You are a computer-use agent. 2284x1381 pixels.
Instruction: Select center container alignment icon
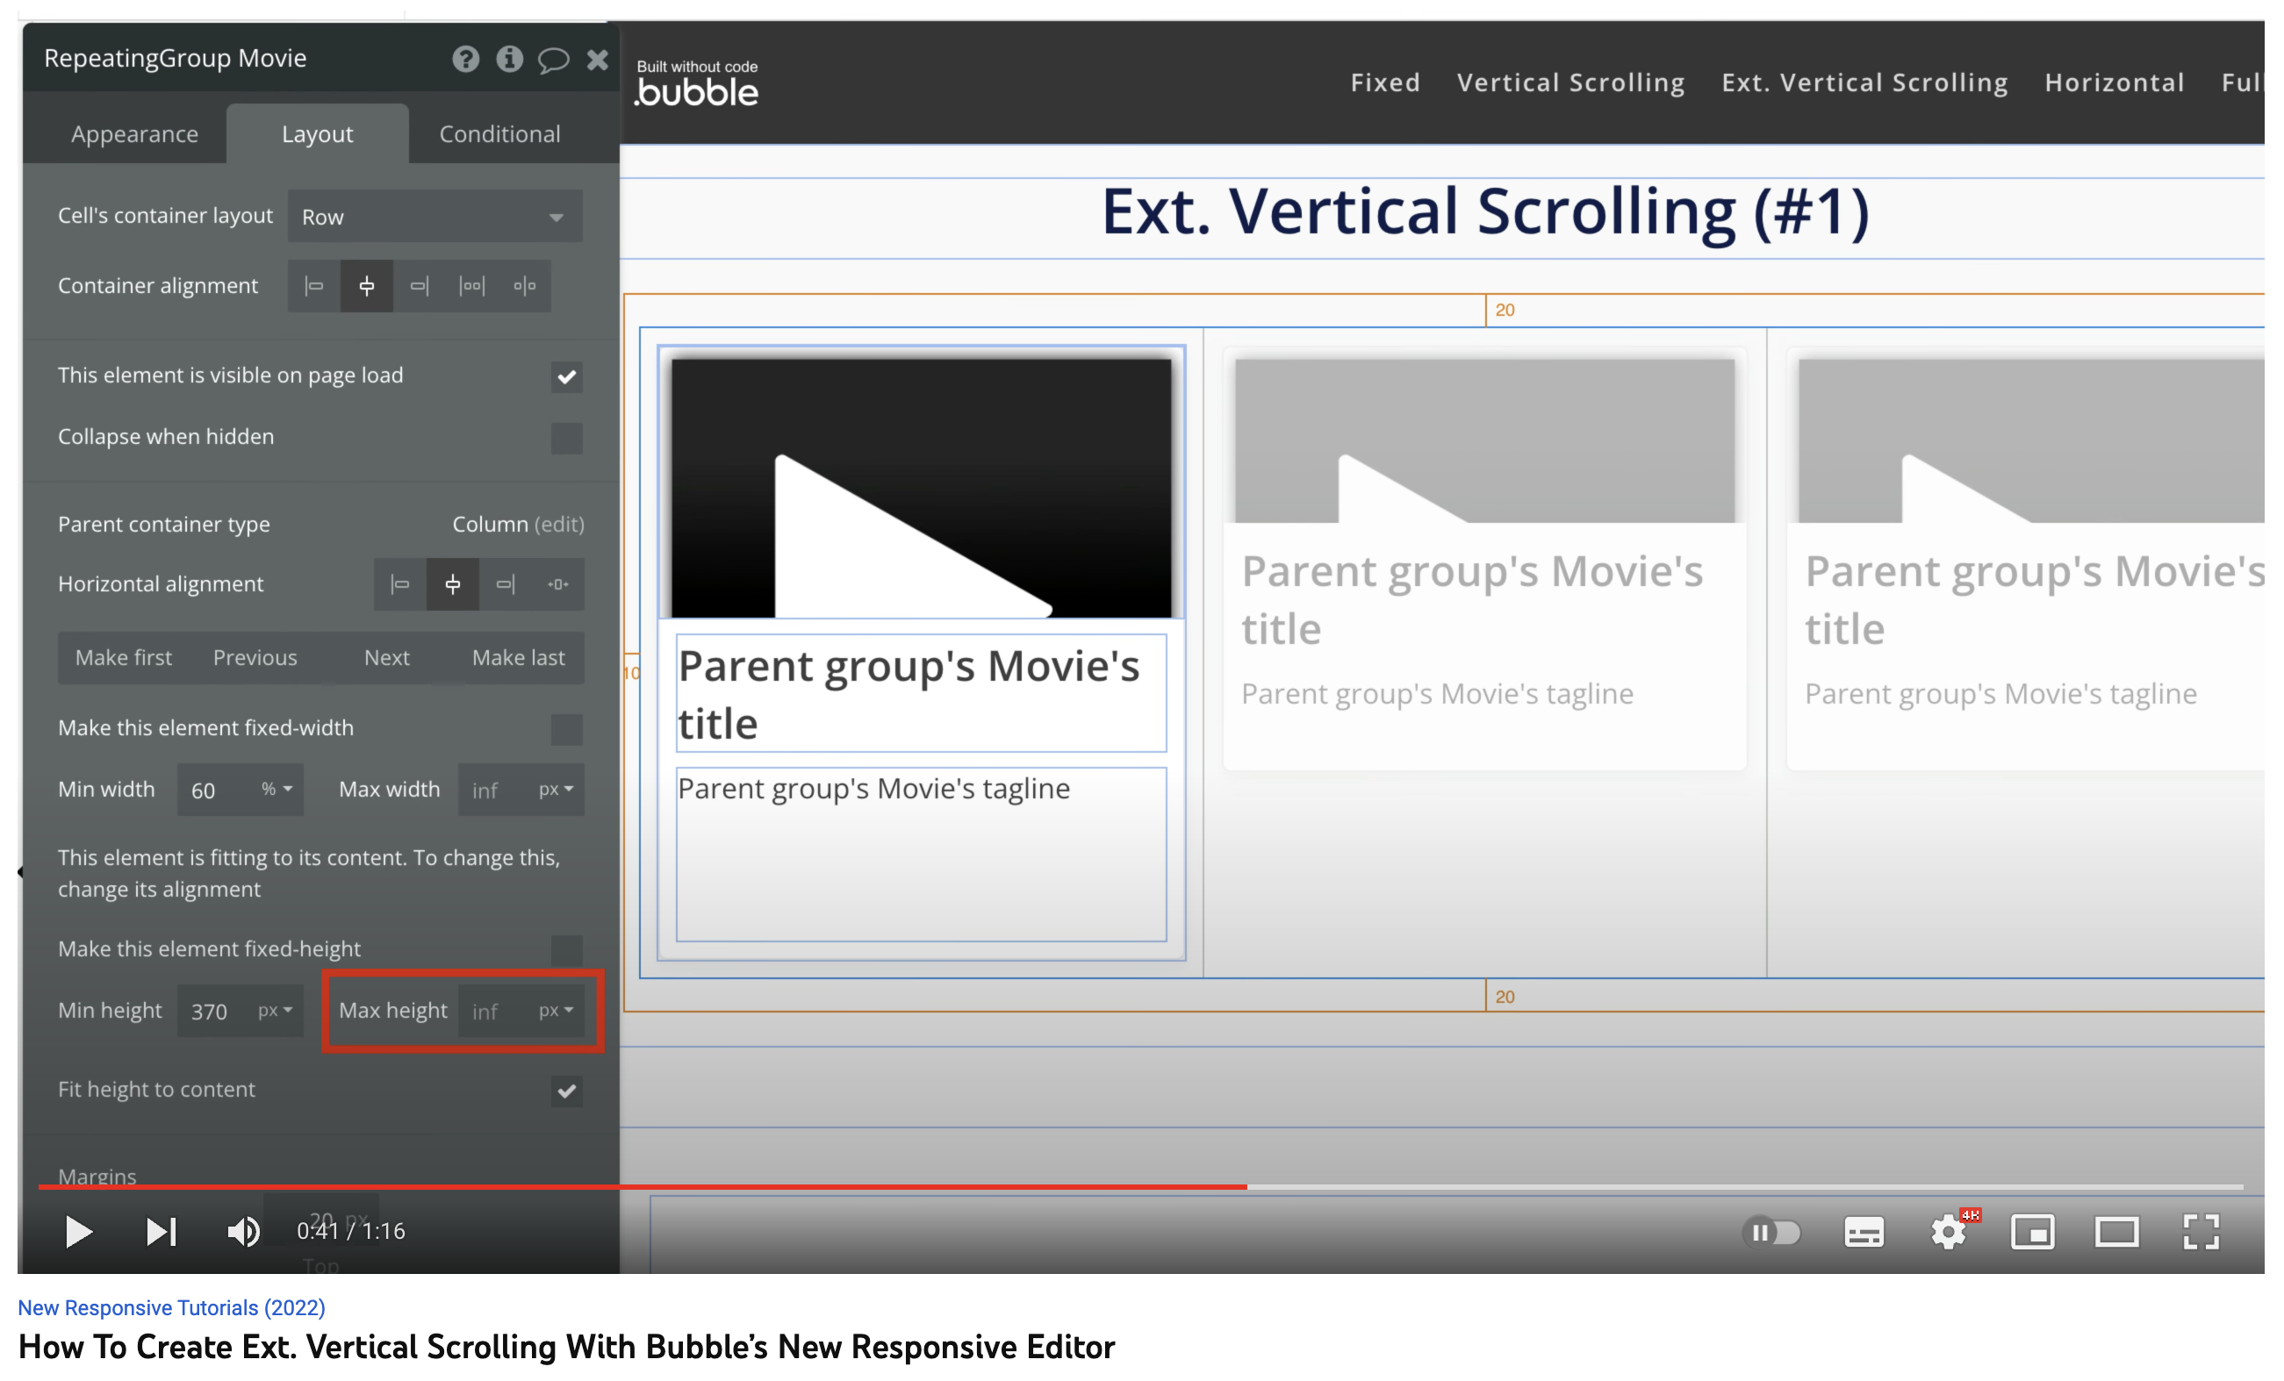366,285
